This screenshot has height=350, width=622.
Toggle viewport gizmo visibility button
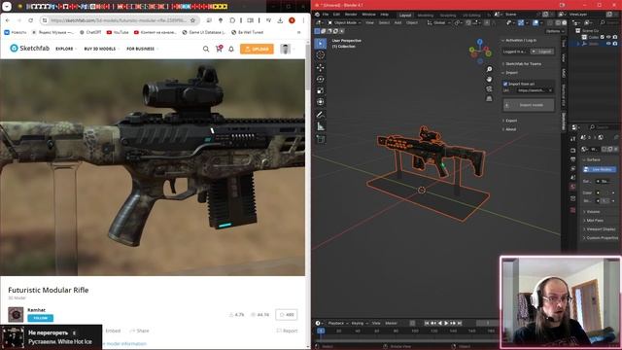(521, 22)
